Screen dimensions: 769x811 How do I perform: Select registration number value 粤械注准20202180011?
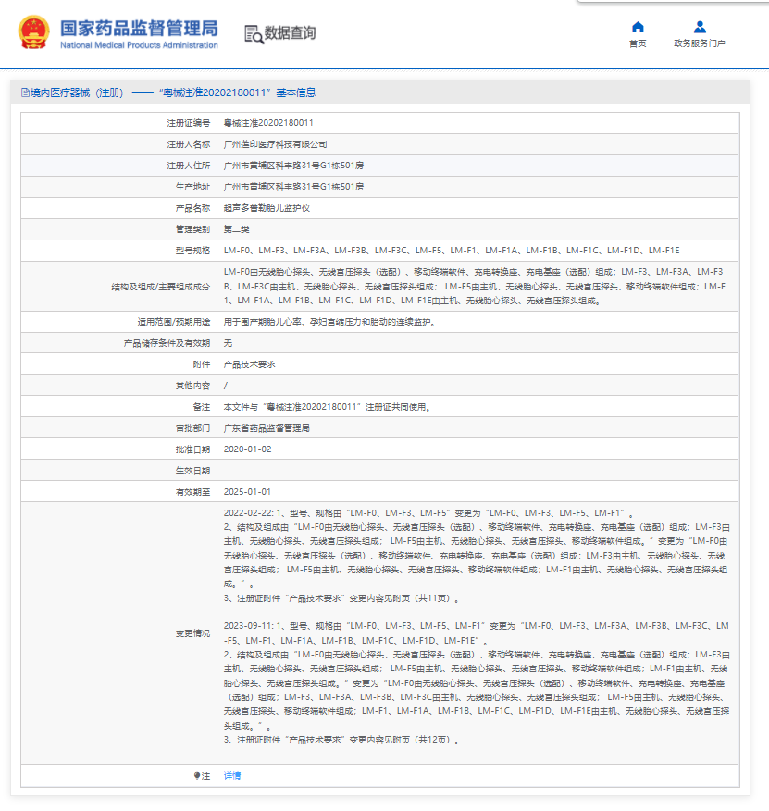coord(268,123)
